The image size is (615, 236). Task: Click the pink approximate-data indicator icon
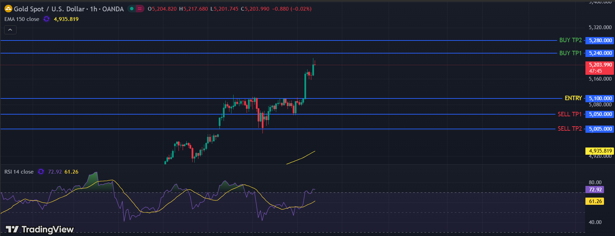(140, 9)
